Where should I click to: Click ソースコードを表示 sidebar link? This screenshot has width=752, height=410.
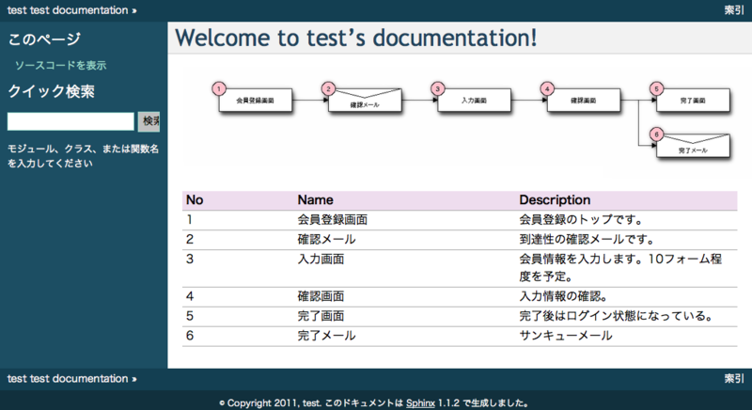point(60,65)
